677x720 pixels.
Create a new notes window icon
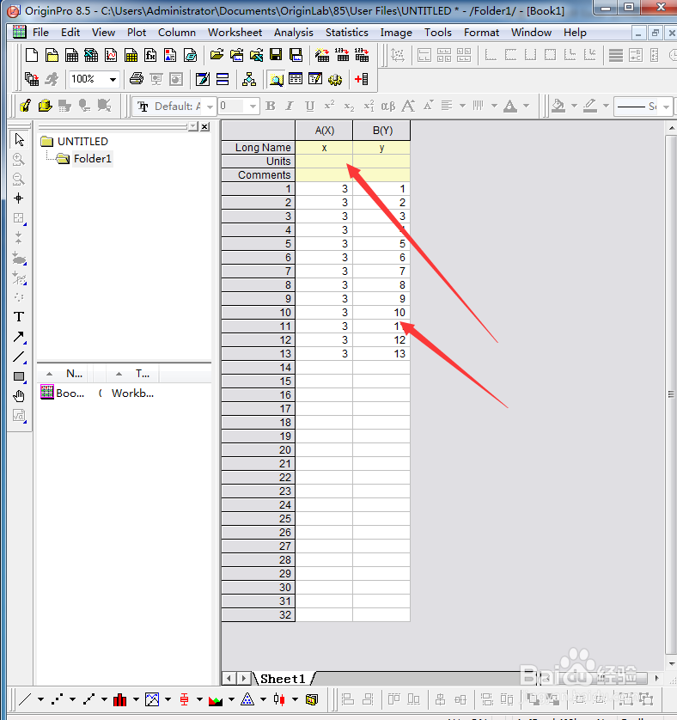coord(190,56)
